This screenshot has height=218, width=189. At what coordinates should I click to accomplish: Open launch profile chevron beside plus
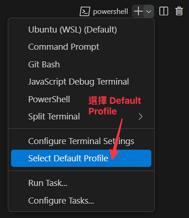pyautogui.click(x=149, y=11)
